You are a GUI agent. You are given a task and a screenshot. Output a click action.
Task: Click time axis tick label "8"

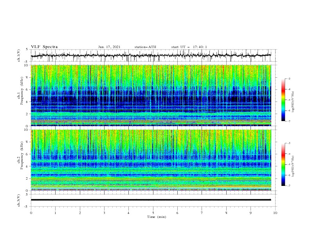tap(226, 213)
